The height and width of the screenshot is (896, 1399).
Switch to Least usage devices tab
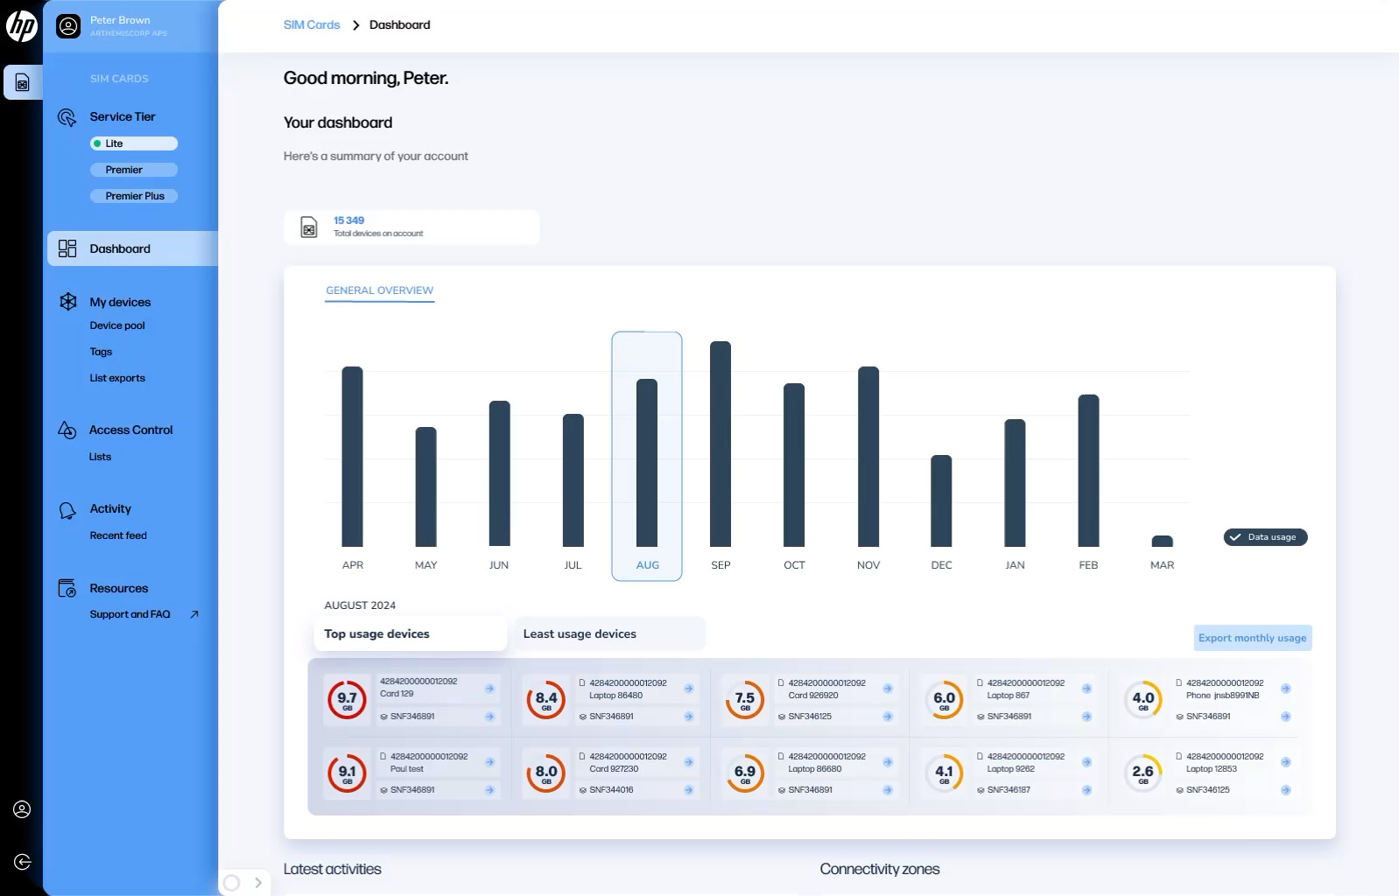pos(580,634)
